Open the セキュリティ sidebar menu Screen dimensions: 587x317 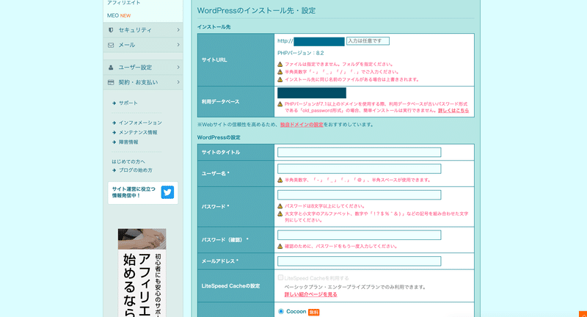point(143,30)
